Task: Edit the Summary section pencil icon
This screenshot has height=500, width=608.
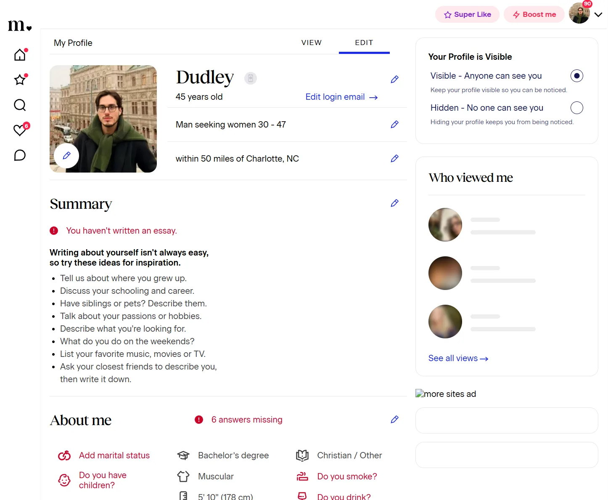Action: tap(394, 203)
